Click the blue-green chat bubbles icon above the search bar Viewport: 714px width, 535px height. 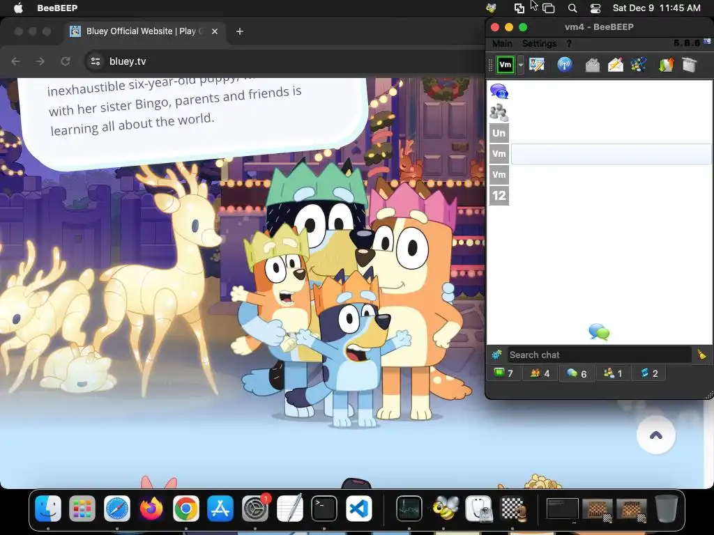pyautogui.click(x=599, y=332)
